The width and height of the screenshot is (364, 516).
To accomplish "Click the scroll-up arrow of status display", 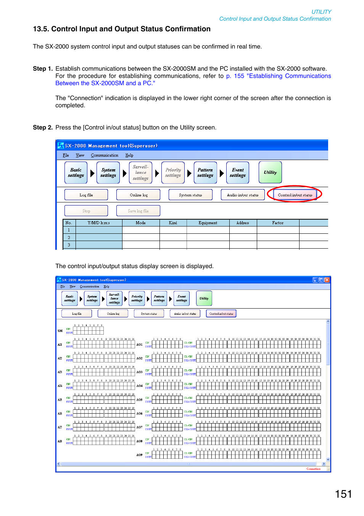I will [328, 322].
